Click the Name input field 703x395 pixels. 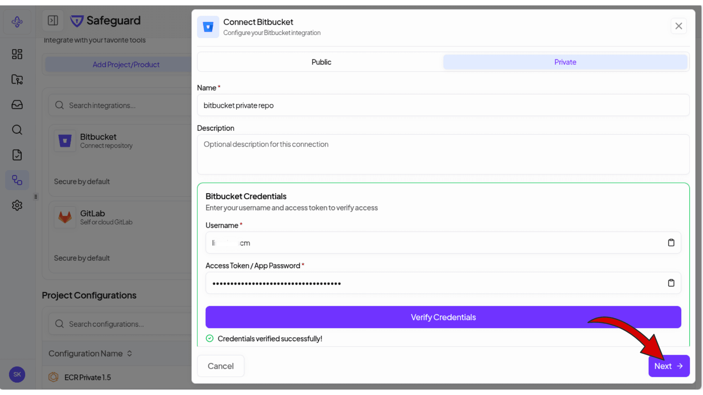tap(443, 105)
